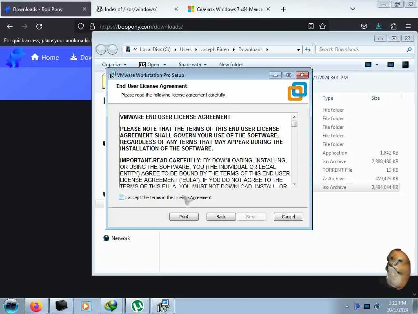This screenshot has width=418, height=314.
Task: Click the VMware setup title bar icon
Action: pos(113,75)
